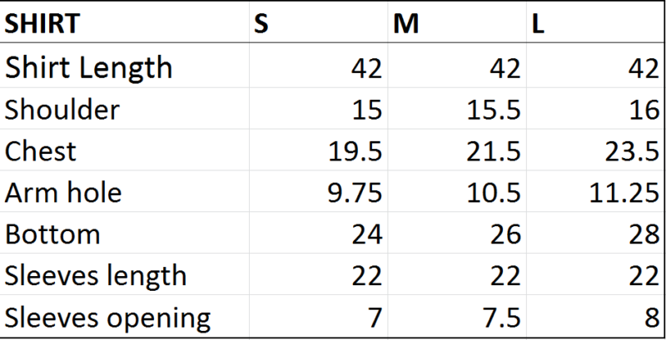Image resolution: width=666 pixels, height=340 pixels.
Task: Select the Bottom row label cell
Action: coord(124,233)
